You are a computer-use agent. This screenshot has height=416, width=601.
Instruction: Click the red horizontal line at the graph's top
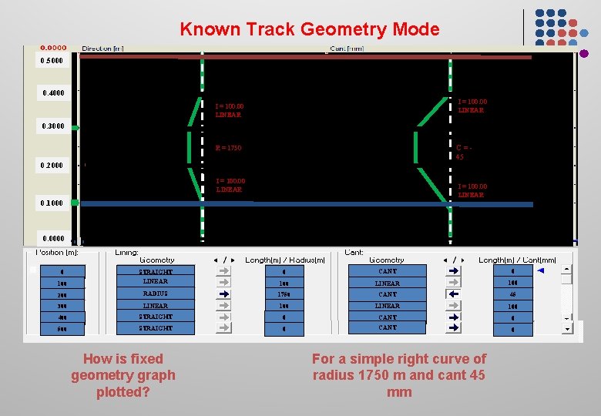[305, 57]
